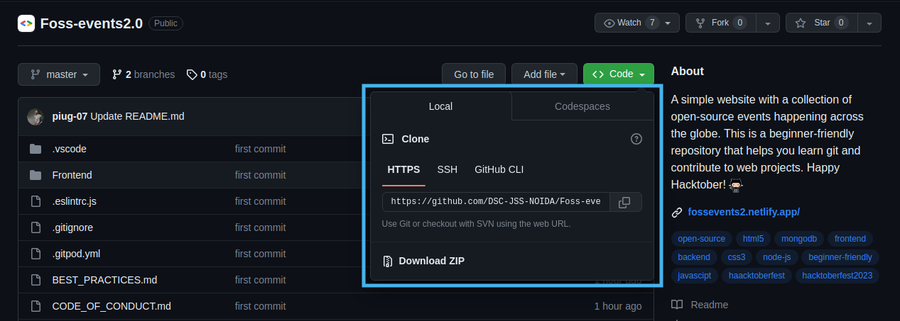Click the node-js topic tag
This screenshot has width=900, height=321.
[778, 257]
